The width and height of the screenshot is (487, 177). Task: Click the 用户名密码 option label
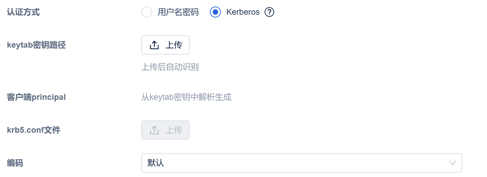coord(178,12)
